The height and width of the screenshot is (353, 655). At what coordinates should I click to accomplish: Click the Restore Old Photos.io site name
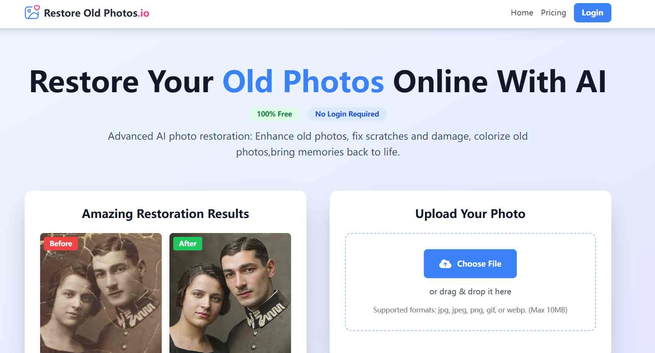[96, 13]
